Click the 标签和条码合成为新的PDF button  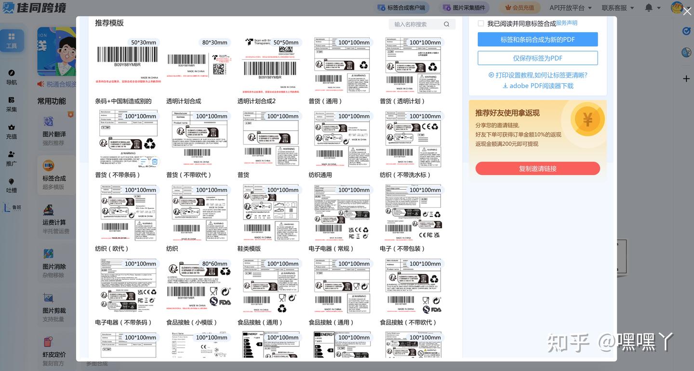pos(537,39)
